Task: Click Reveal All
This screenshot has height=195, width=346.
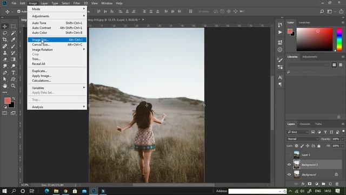Action: pos(57,64)
